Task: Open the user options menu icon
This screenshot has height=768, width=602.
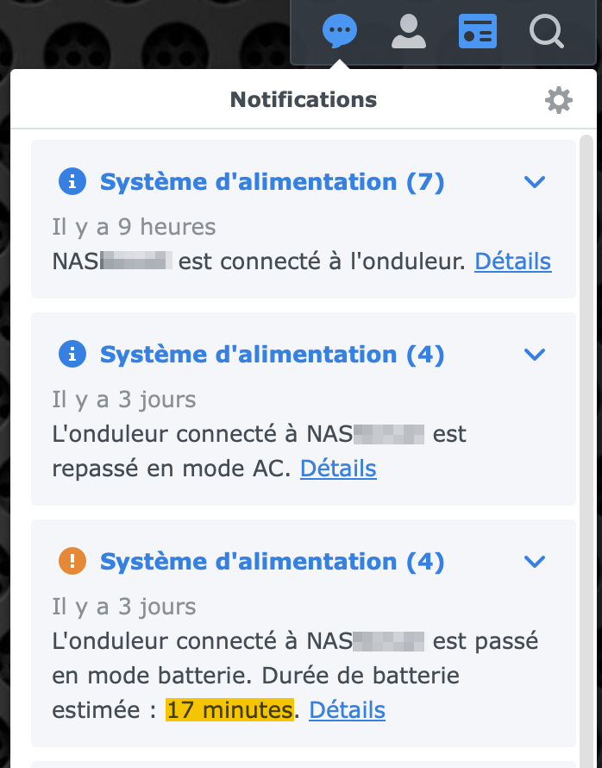Action: click(409, 32)
